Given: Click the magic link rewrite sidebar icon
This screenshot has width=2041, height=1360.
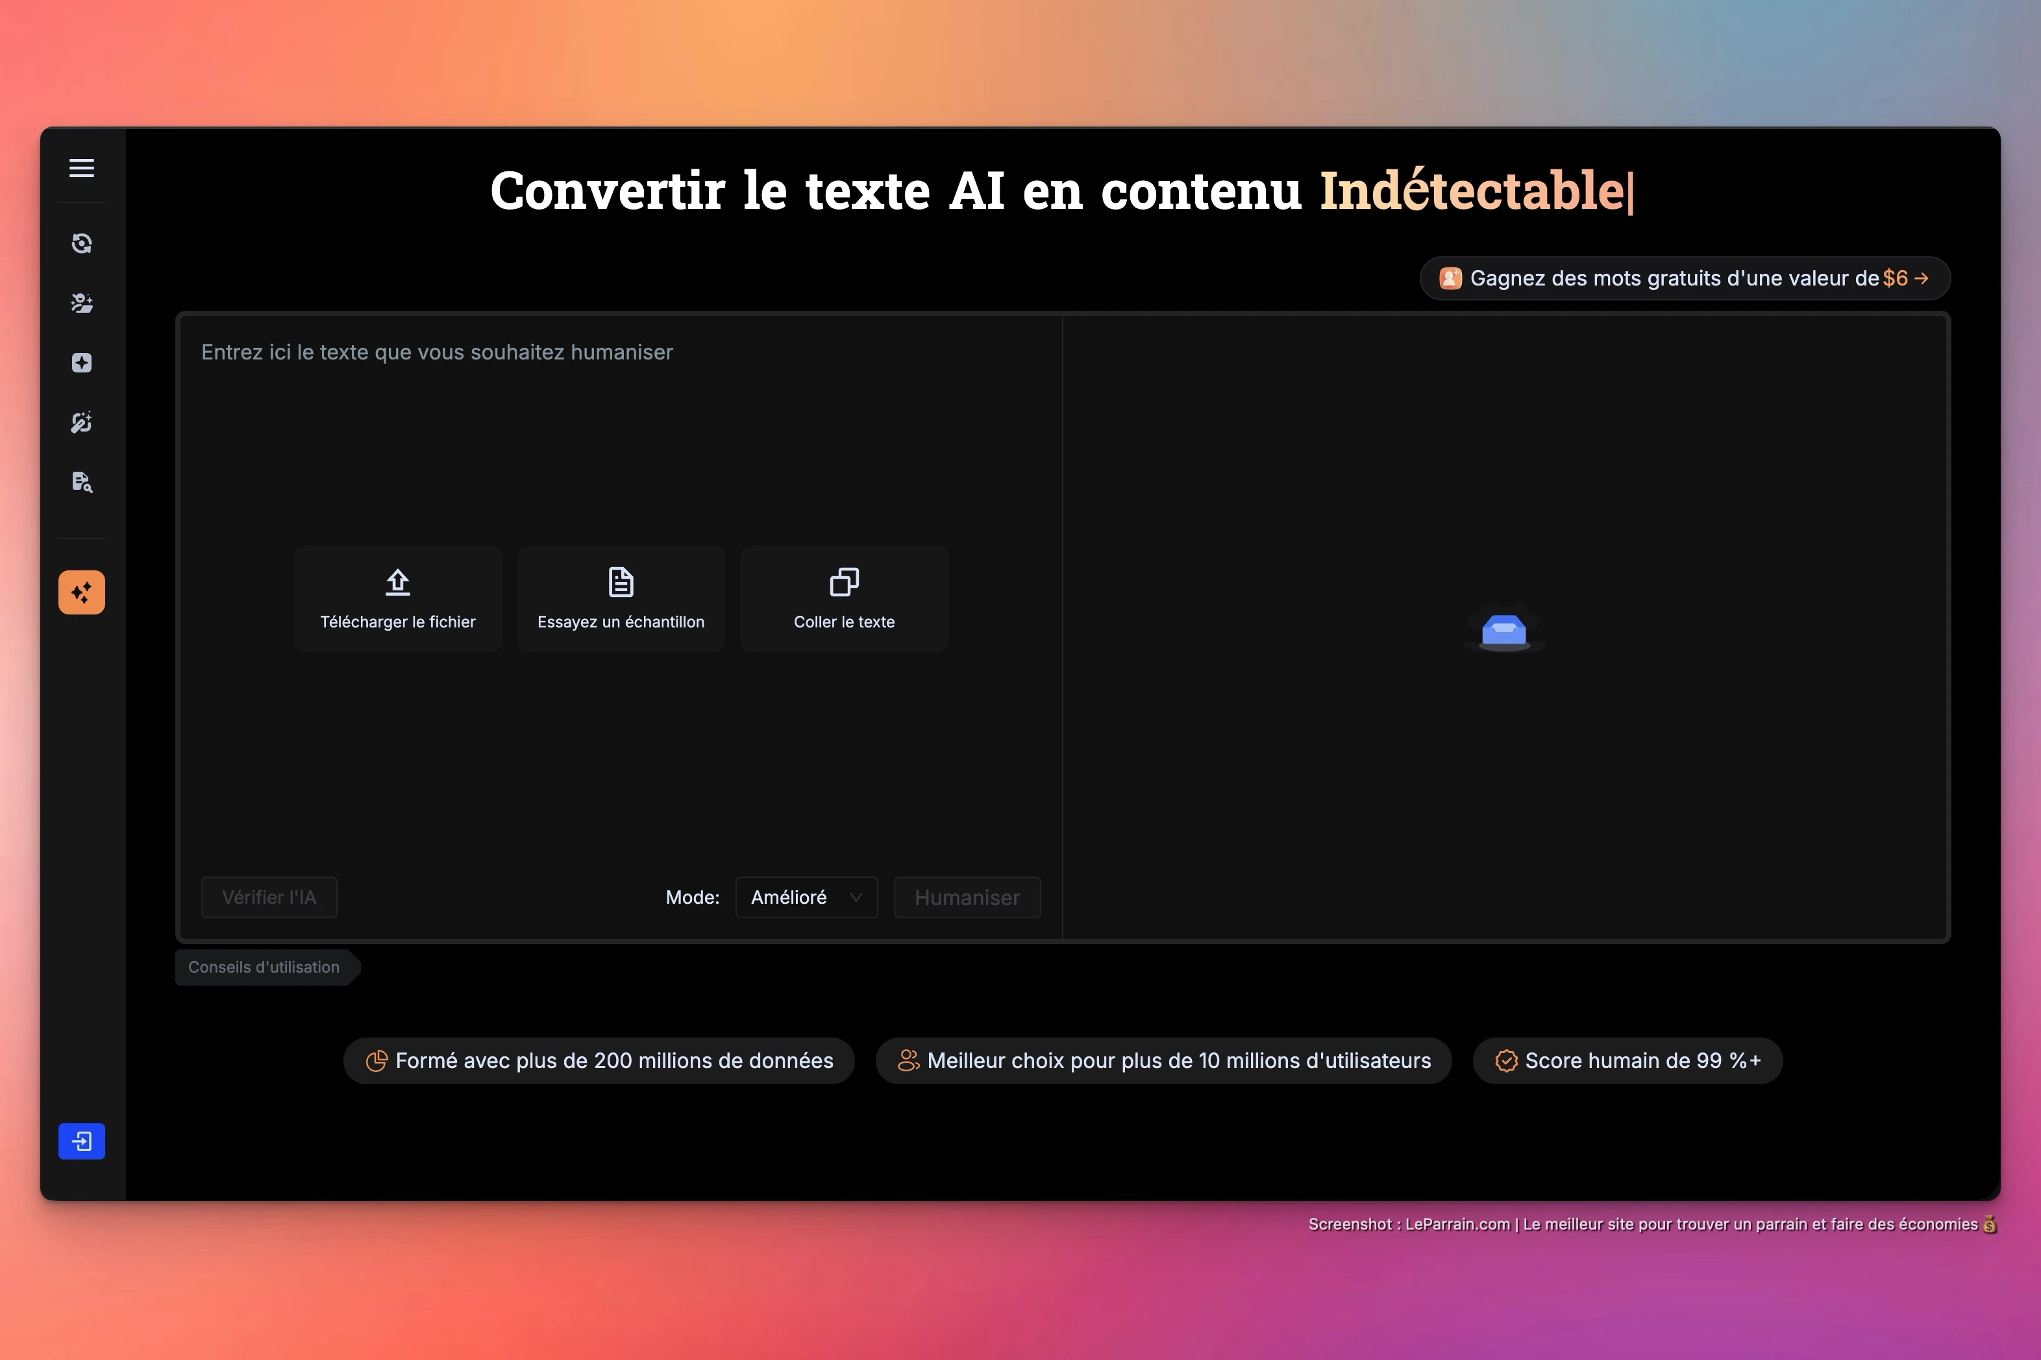Looking at the screenshot, I should click(82, 422).
